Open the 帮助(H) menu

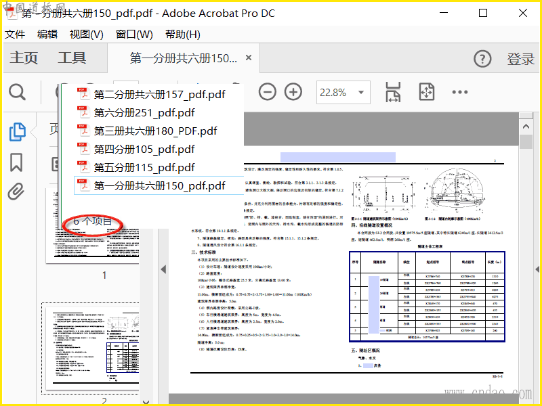182,35
